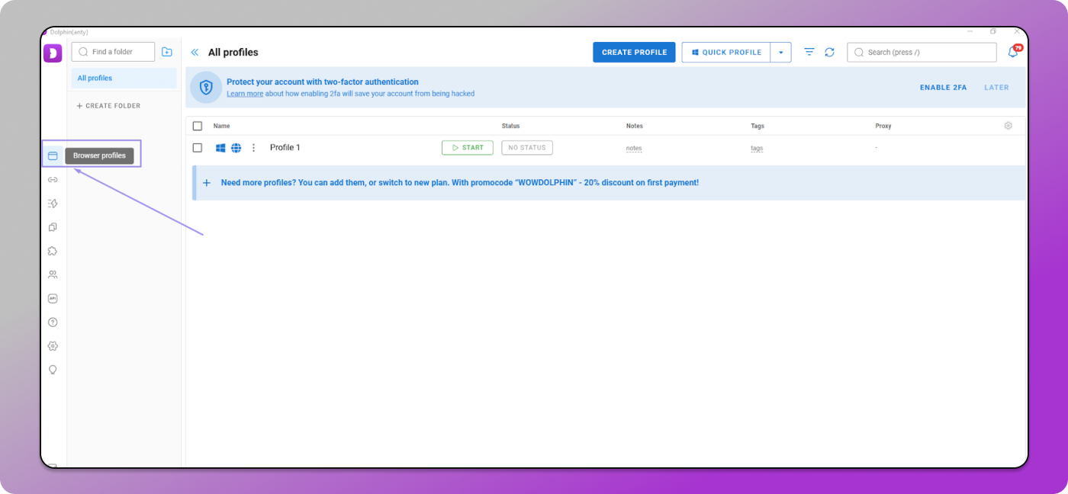This screenshot has width=1068, height=494.
Task: Open the column settings gear above the table
Action: [1008, 125]
